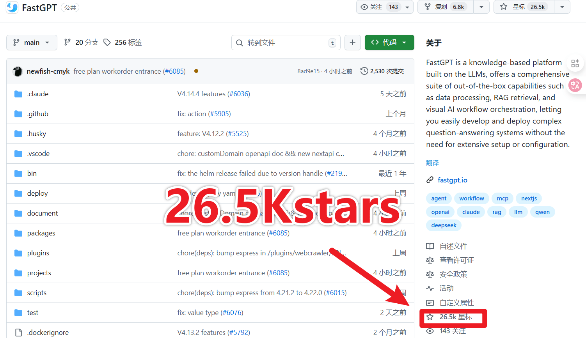Visit the fastgpt.io website link
Screen dimensions: 586x338
tap(453, 180)
